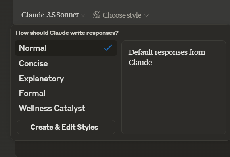Open the Choose style dropdown

click(121, 15)
